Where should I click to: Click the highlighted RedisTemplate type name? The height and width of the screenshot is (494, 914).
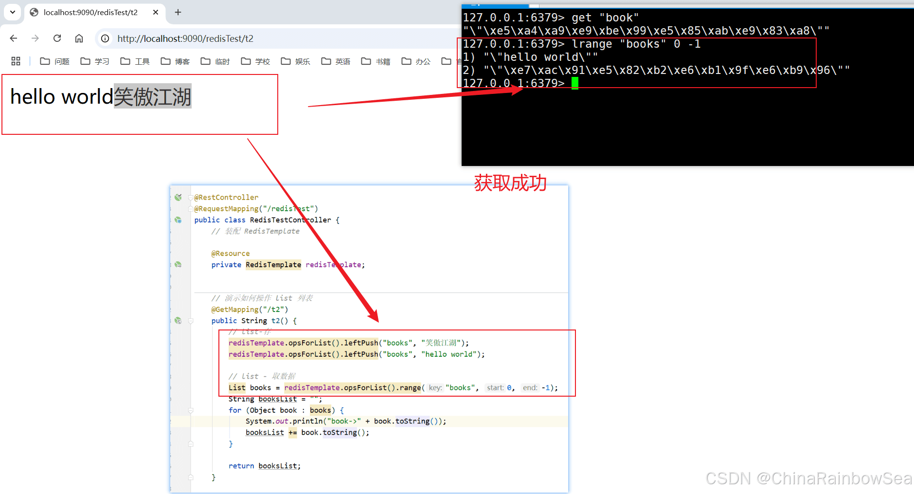coord(273,265)
